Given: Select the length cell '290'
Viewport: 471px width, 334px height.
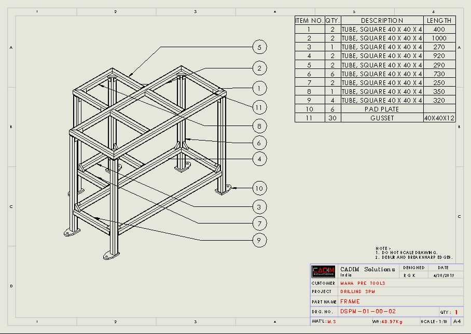Looking at the screenshot, I should pyautogui.click(x=439, y=65).
